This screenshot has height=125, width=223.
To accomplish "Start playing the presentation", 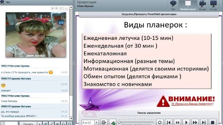I will [x=186, y=122].
